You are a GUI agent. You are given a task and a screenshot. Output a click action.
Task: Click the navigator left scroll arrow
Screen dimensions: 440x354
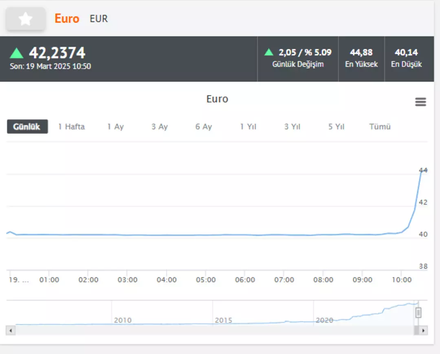11,330
